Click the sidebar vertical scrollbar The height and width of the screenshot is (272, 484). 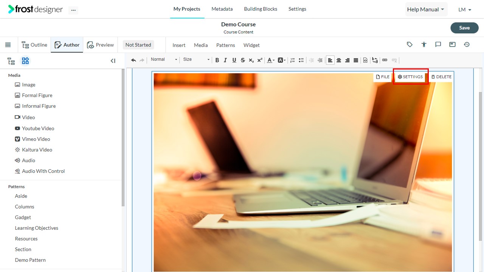coord(123,138)
